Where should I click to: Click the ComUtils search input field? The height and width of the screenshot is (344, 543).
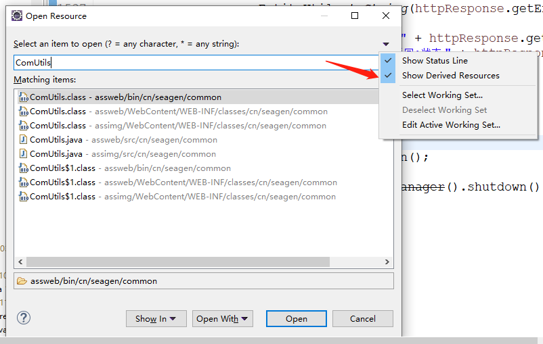tap(196, 63)
